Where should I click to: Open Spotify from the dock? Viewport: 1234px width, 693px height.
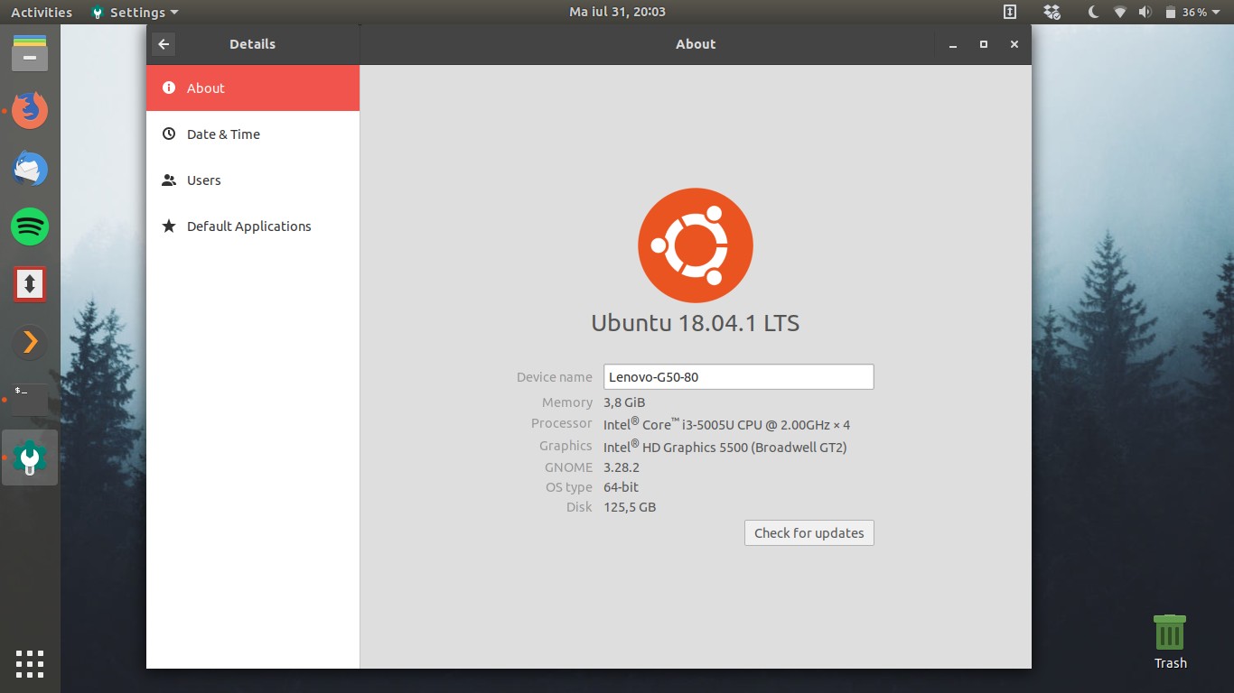(30, 226)
